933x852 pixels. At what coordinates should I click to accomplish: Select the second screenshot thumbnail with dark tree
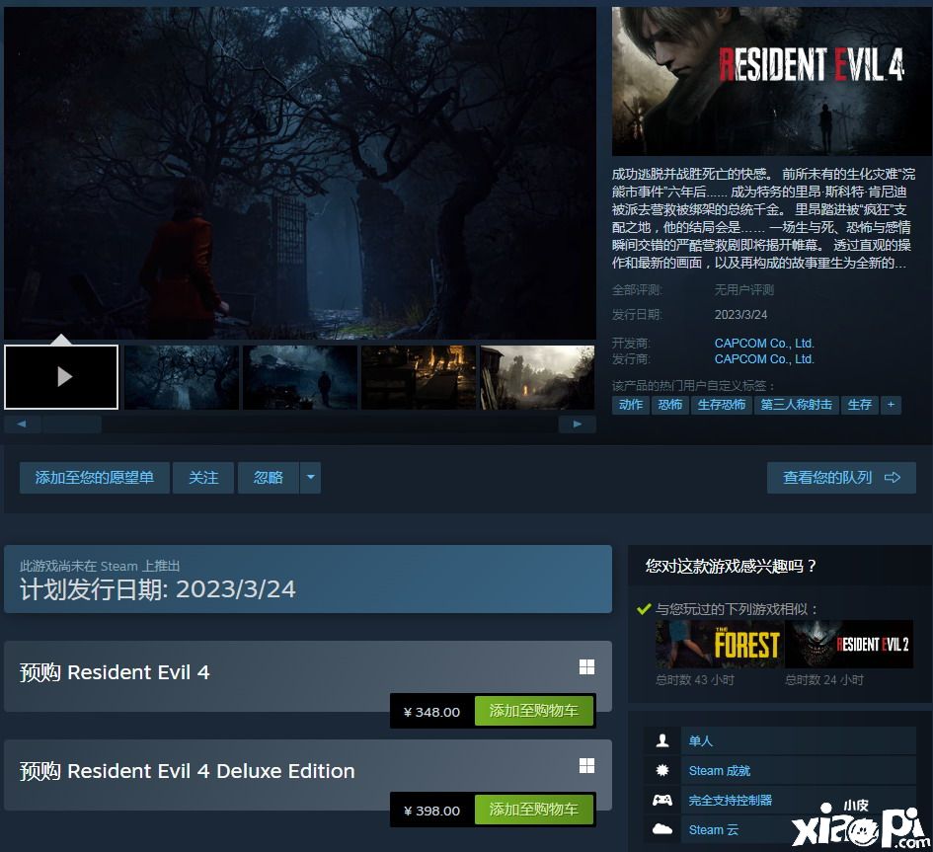point(182,377)
